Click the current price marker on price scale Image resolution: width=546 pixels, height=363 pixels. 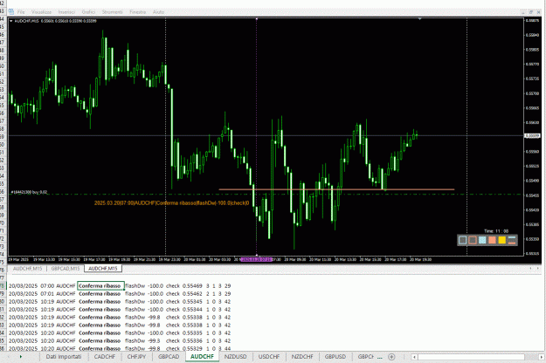[532, 135]
